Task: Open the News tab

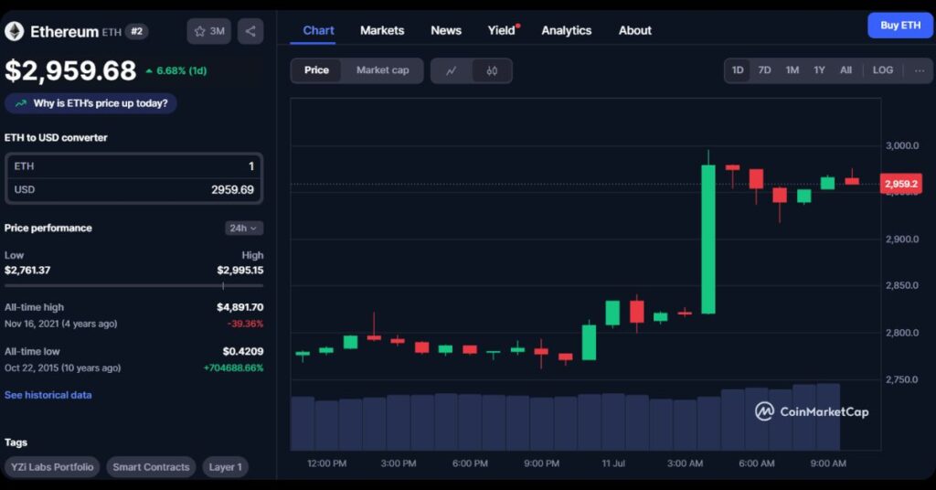Action: pos(446,30)
